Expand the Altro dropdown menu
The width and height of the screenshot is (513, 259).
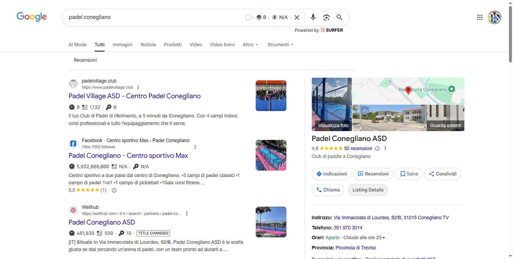[250, 45]
